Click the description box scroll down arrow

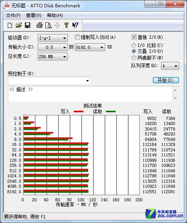175,98
